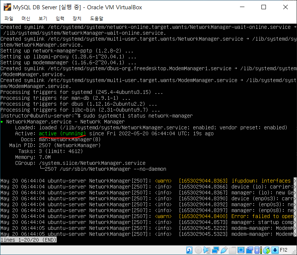Click the 'Main PID: 2507 (NetworkManager)' line
Viewport: 297px width, 255px height.
[x=55, y=145]
